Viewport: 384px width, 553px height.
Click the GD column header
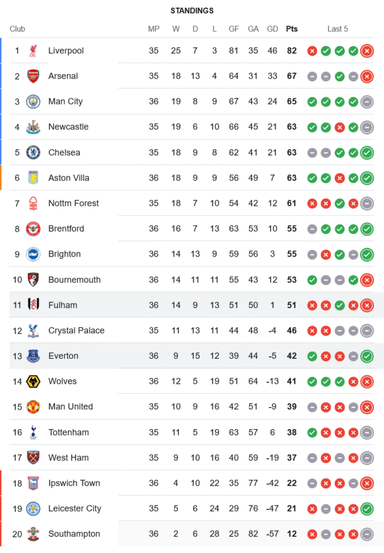pos(272,29)
